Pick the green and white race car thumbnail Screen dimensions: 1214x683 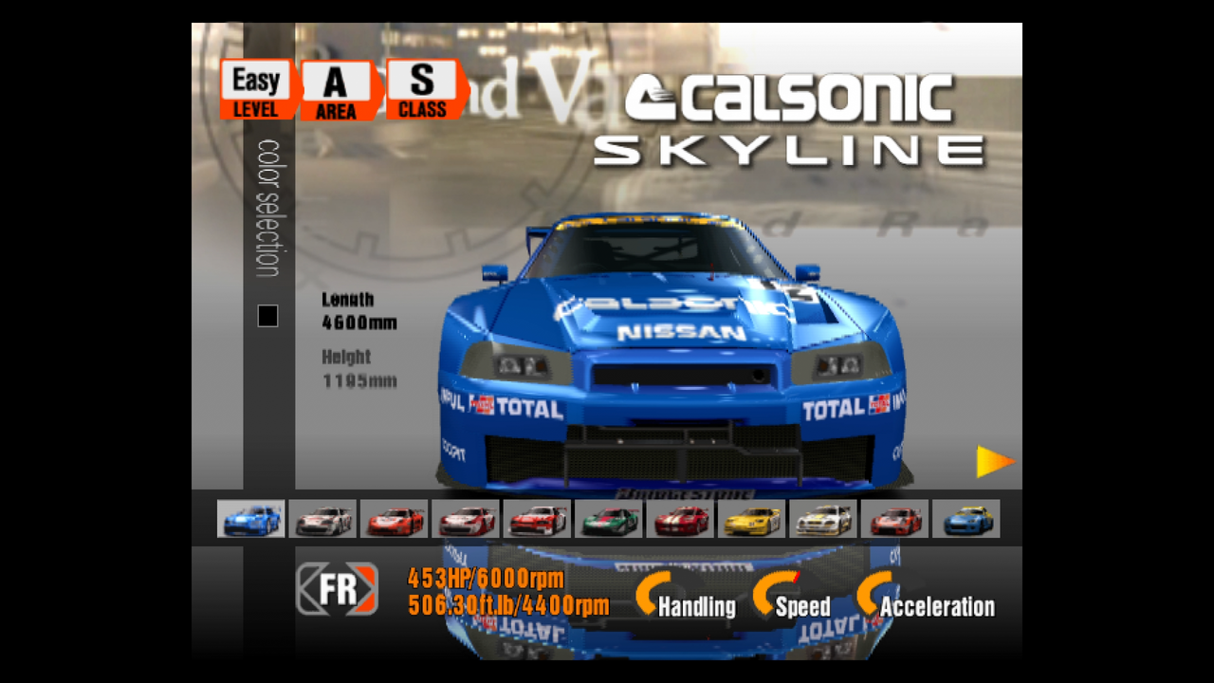608,519
